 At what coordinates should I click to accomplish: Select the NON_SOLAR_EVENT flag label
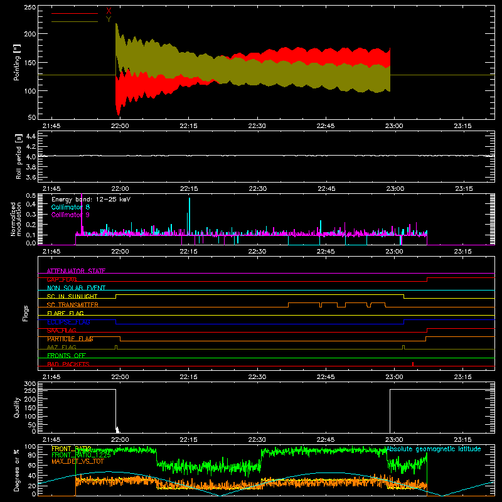point(76,288)
